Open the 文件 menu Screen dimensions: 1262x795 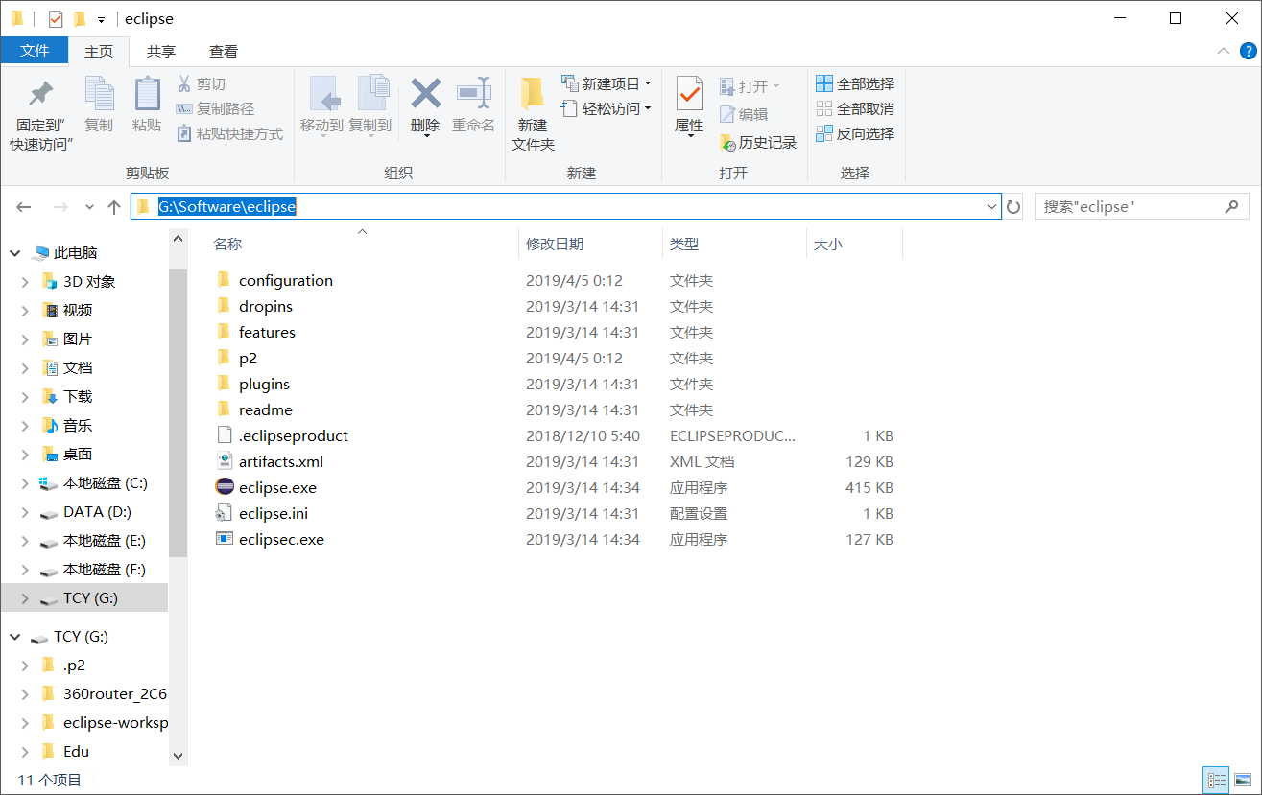pyautogui.click(x=35, y=51)
